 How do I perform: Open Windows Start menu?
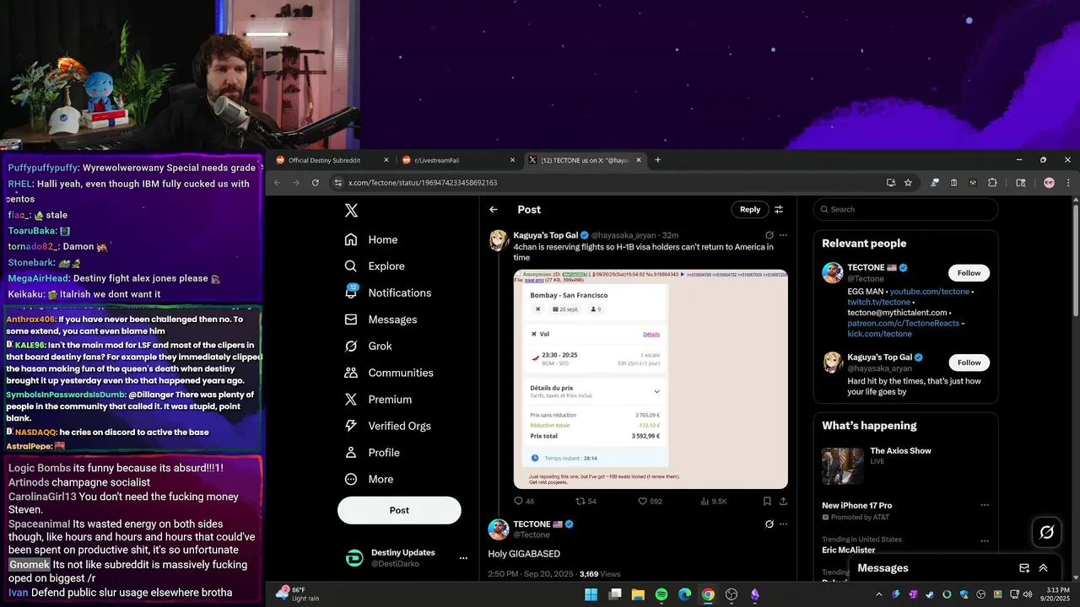pos(591,594)
